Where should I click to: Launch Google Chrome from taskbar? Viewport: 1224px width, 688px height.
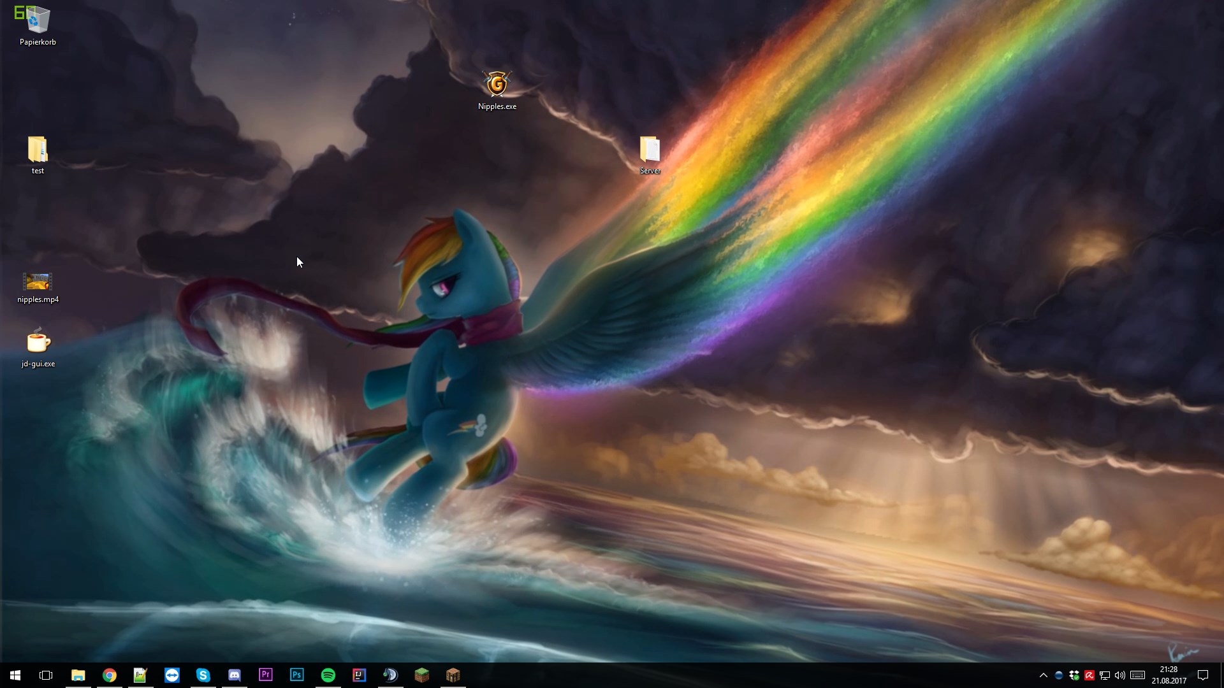(110, 675)
